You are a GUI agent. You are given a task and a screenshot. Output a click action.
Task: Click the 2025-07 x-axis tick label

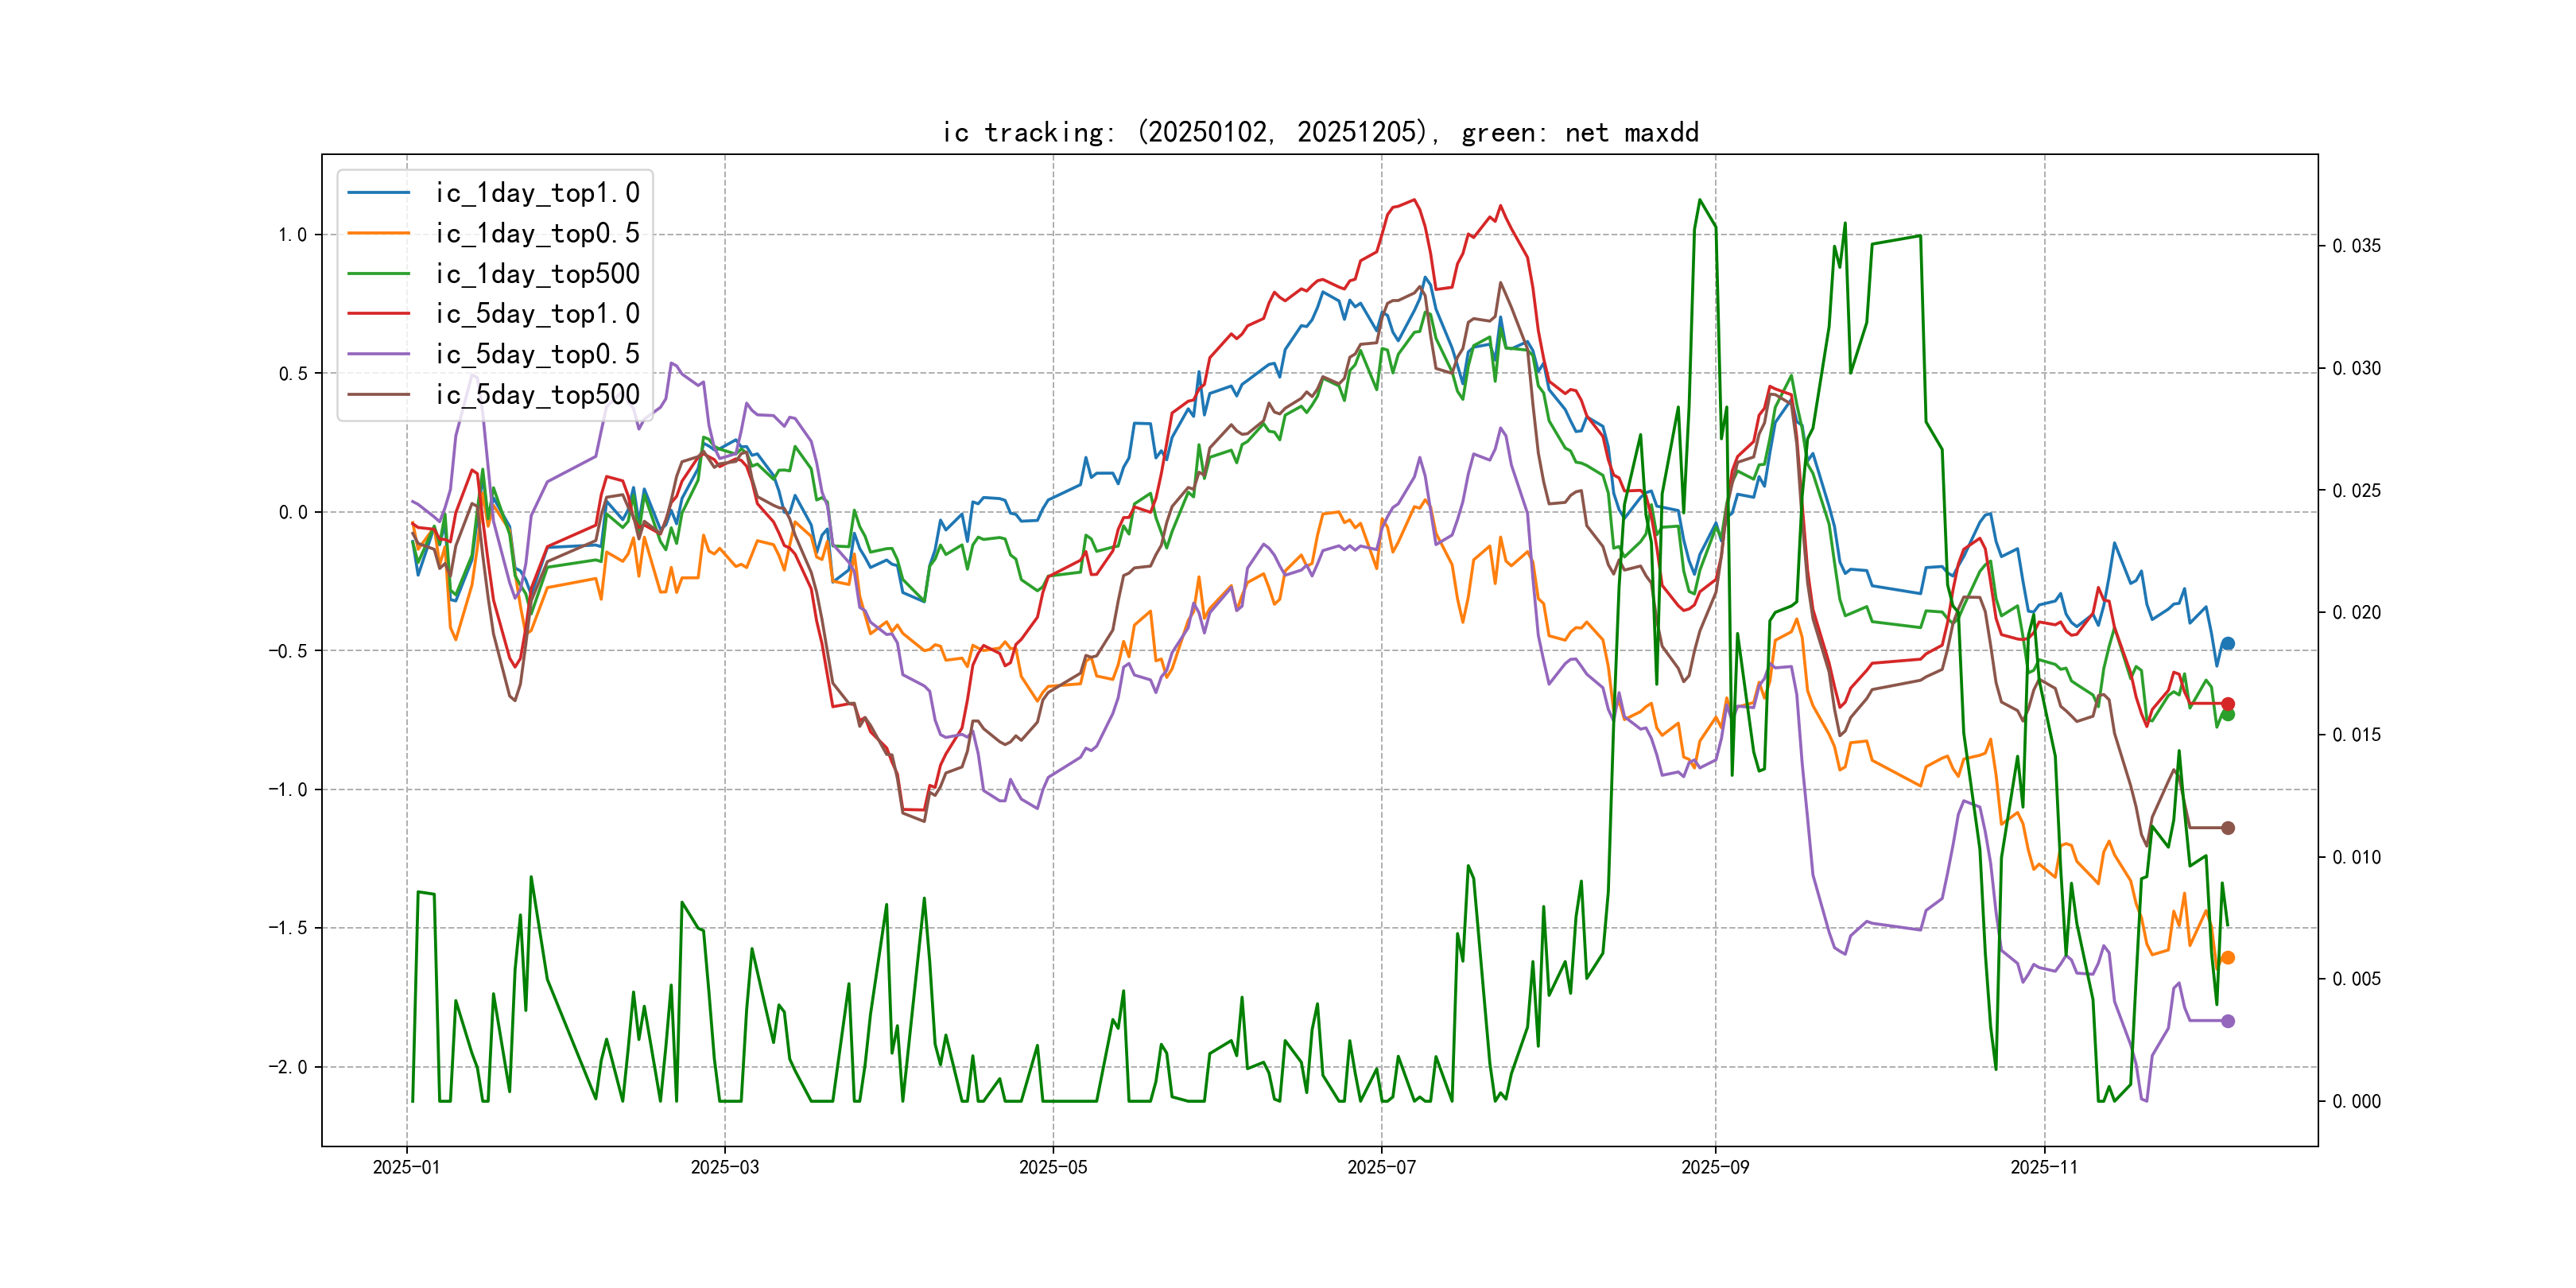pyautogui.click(x=1381, y=1167)
